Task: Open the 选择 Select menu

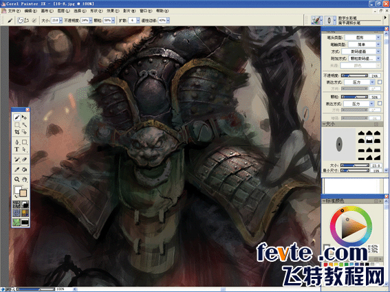Action: [x=80, y=11]
